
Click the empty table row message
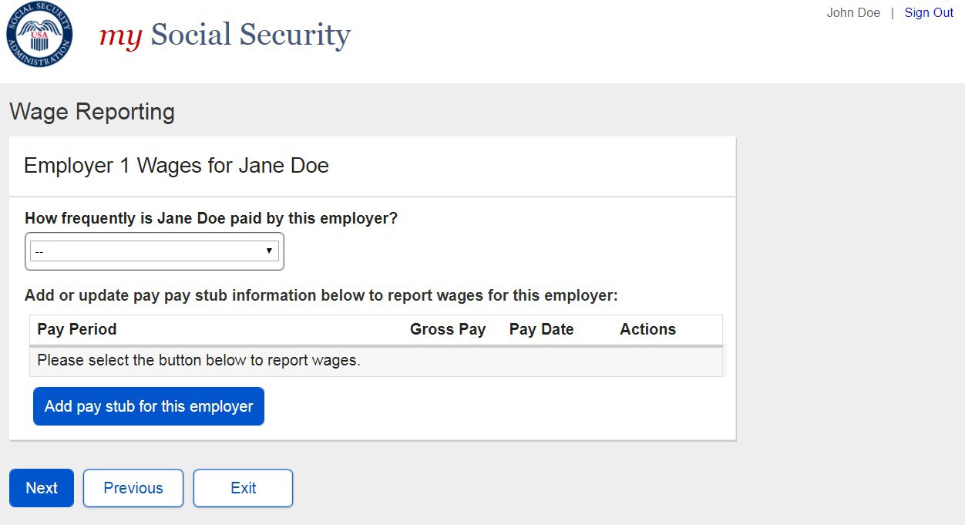(199, 360)
